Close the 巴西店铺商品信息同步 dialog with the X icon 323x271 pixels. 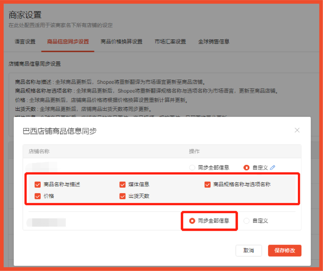pyautogui.click(x=297, y=130)
